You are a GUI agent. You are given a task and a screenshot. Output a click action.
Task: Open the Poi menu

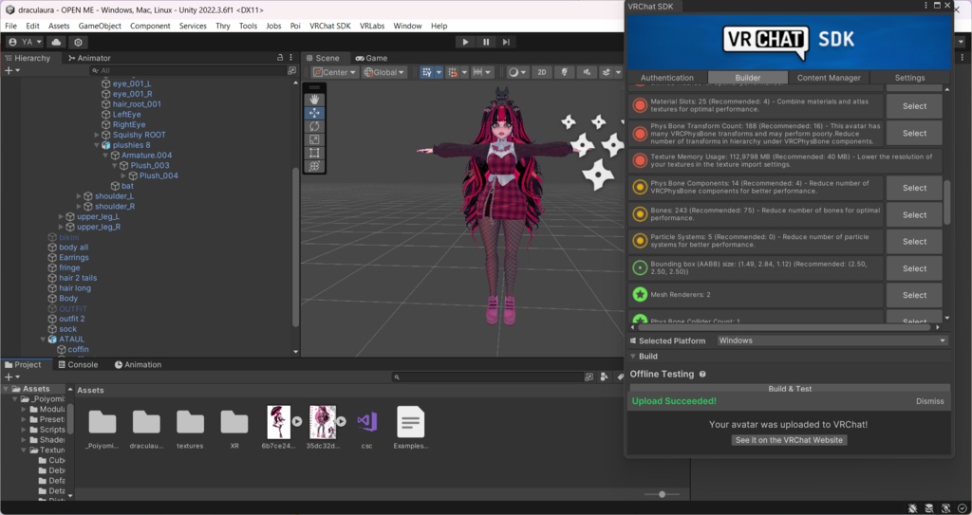(295, 26)
